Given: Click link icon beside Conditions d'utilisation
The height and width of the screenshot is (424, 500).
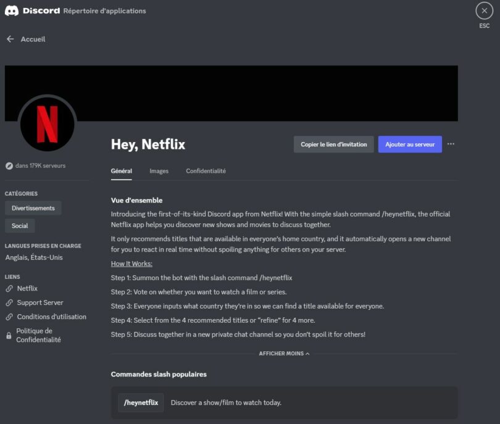Looking at the screenshot, I should point(9,317).
